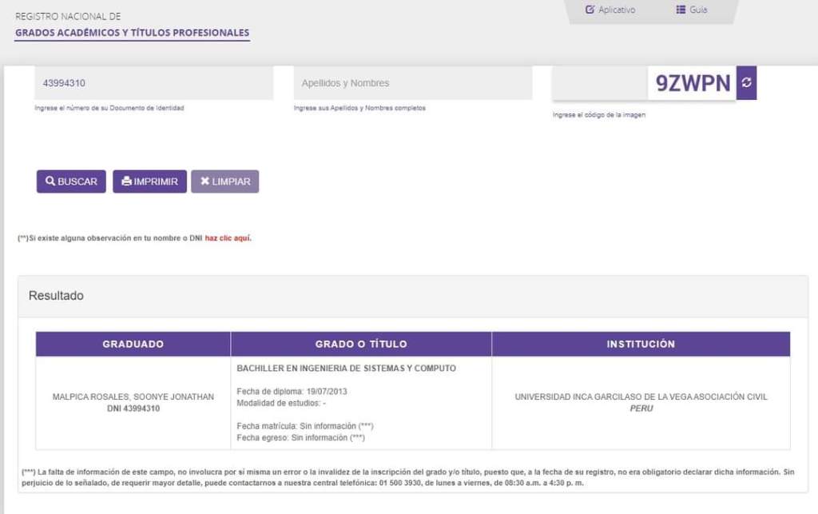This screenshot has width=818, height=514.
Task: Refresh the captcha code image
Action: click(x=746, y=83)
